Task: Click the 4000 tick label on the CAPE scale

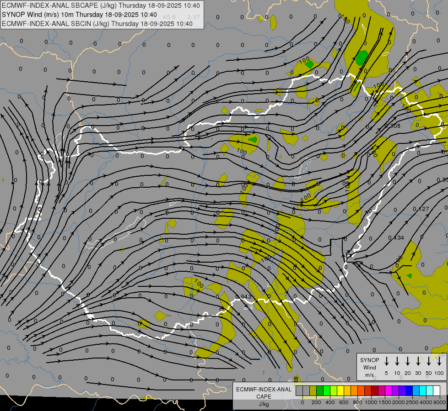Action: point(426,402)
